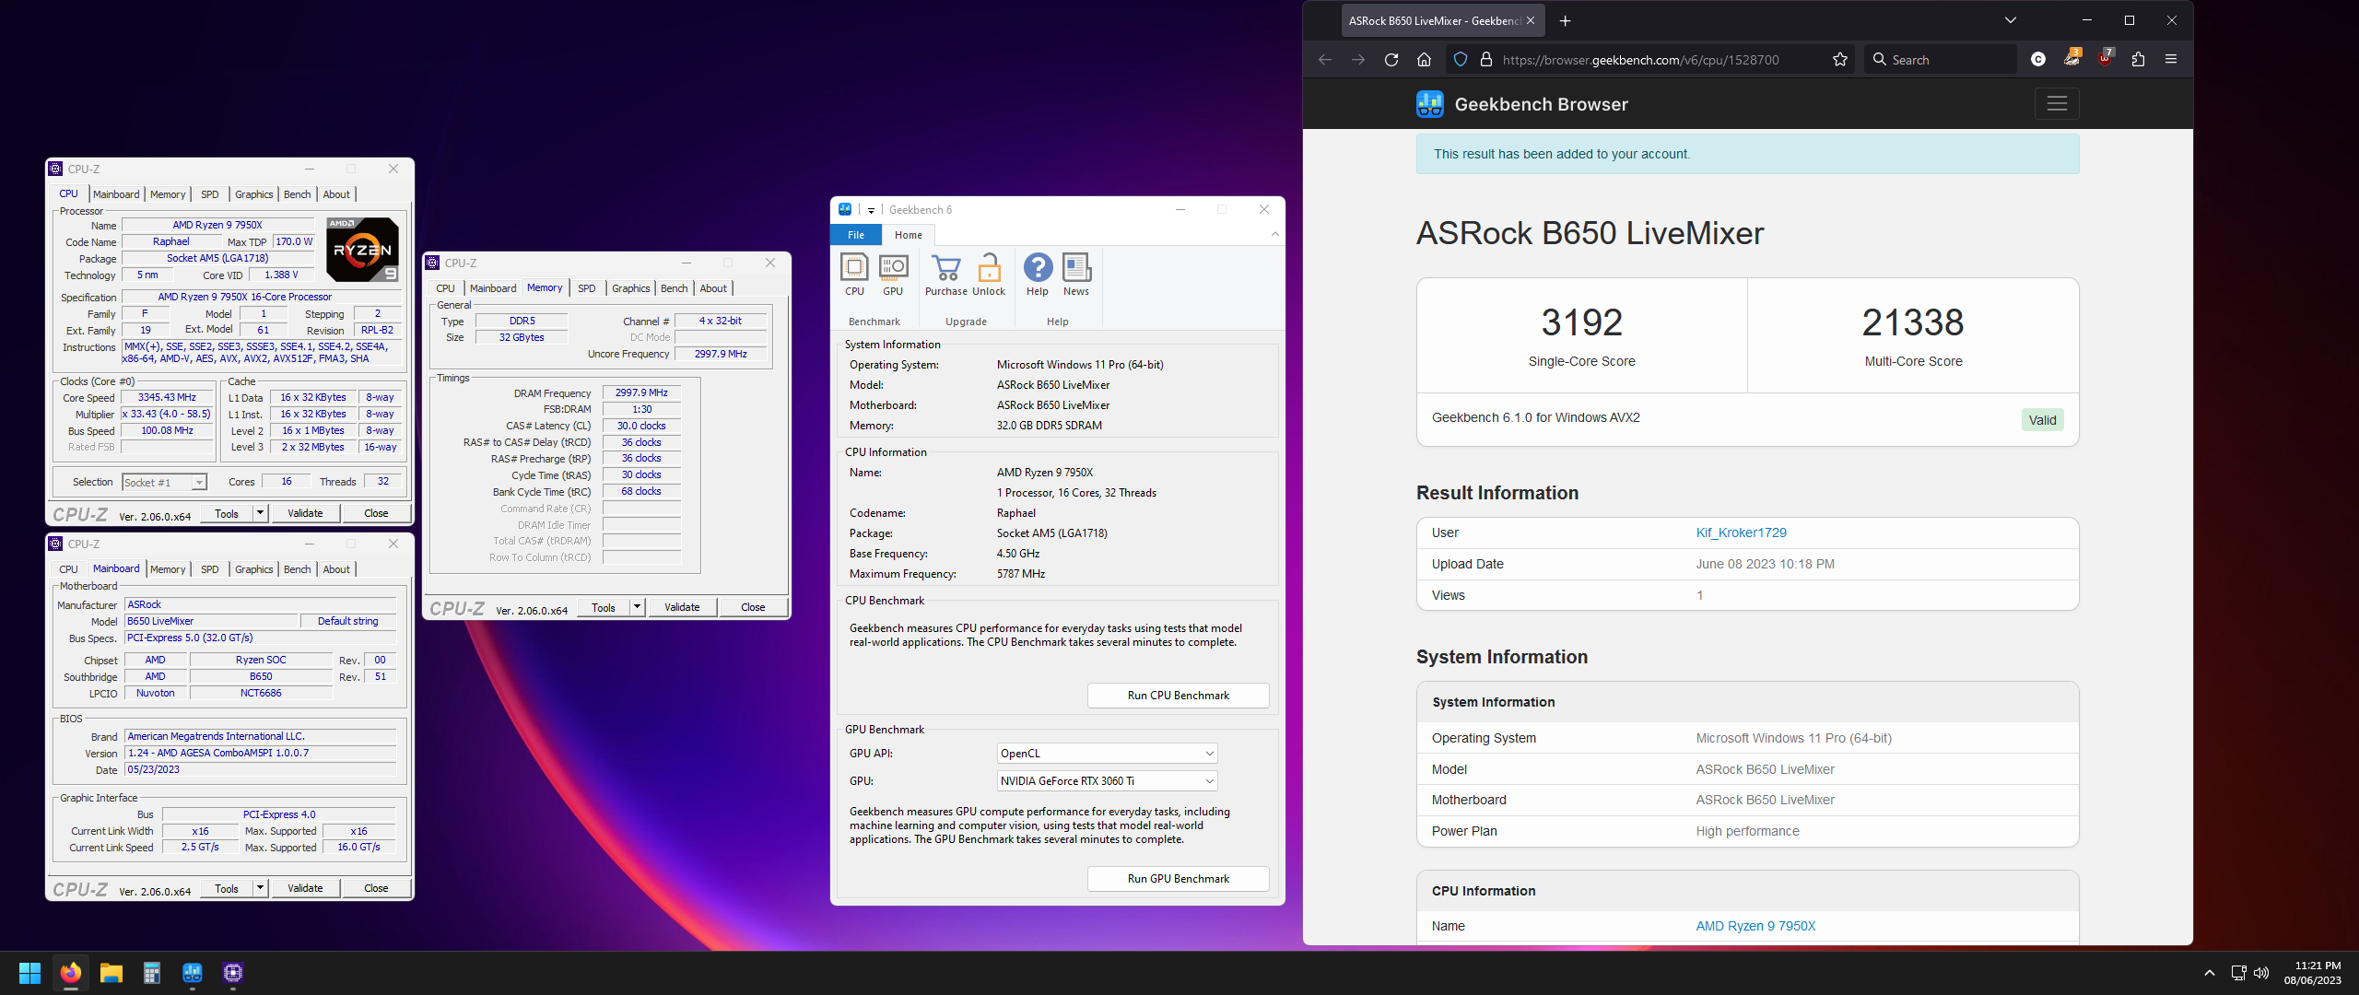View site padlock security info

pyautogui.click(x=1485, y=60)
